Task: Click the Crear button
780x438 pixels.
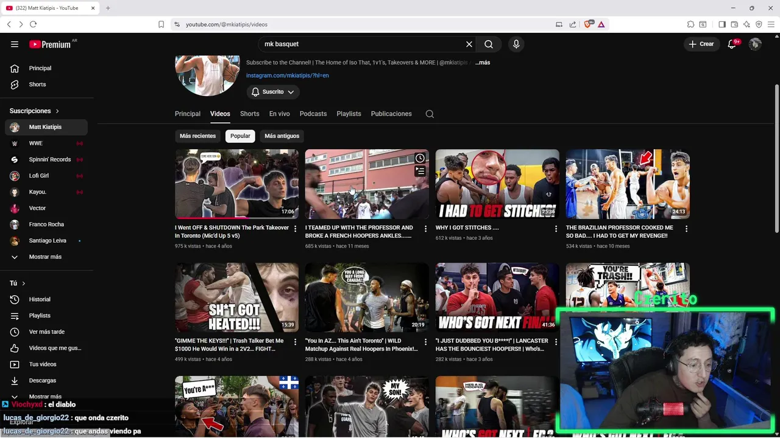Action: click(x=701, y=44)
